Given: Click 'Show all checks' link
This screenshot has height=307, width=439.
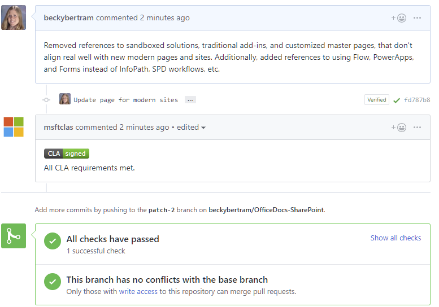Looking at the screenshot, I should 395,238.
